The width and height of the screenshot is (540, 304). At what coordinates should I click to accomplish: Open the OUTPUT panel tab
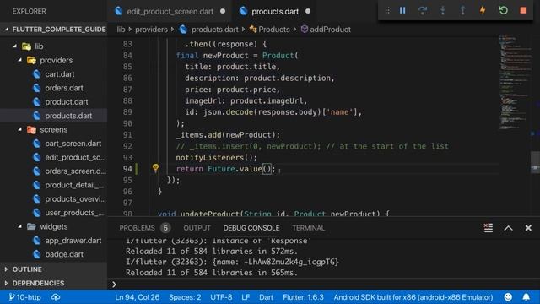197,228
